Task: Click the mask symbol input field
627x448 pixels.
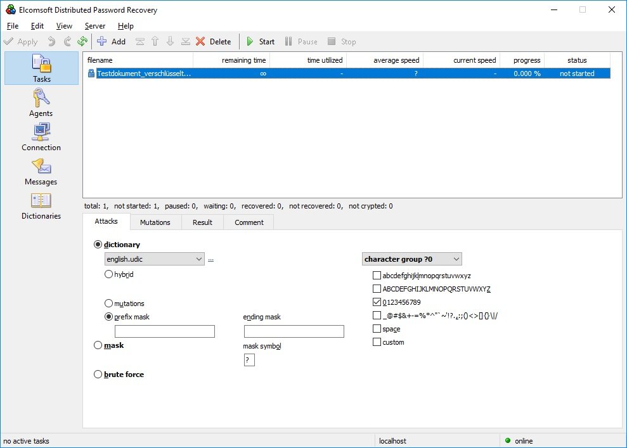Action: tap(249, 360)
